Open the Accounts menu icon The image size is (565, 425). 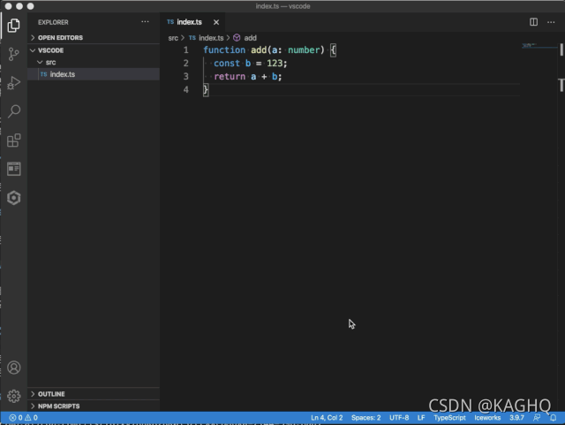tap(14, 368)
